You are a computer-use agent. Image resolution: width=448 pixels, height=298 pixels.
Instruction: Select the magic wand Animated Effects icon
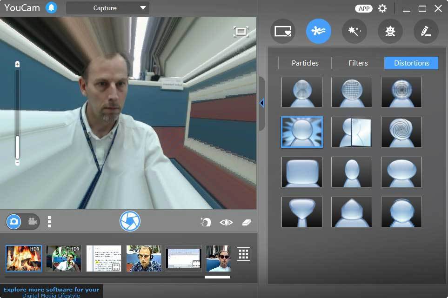pos(354,31)
